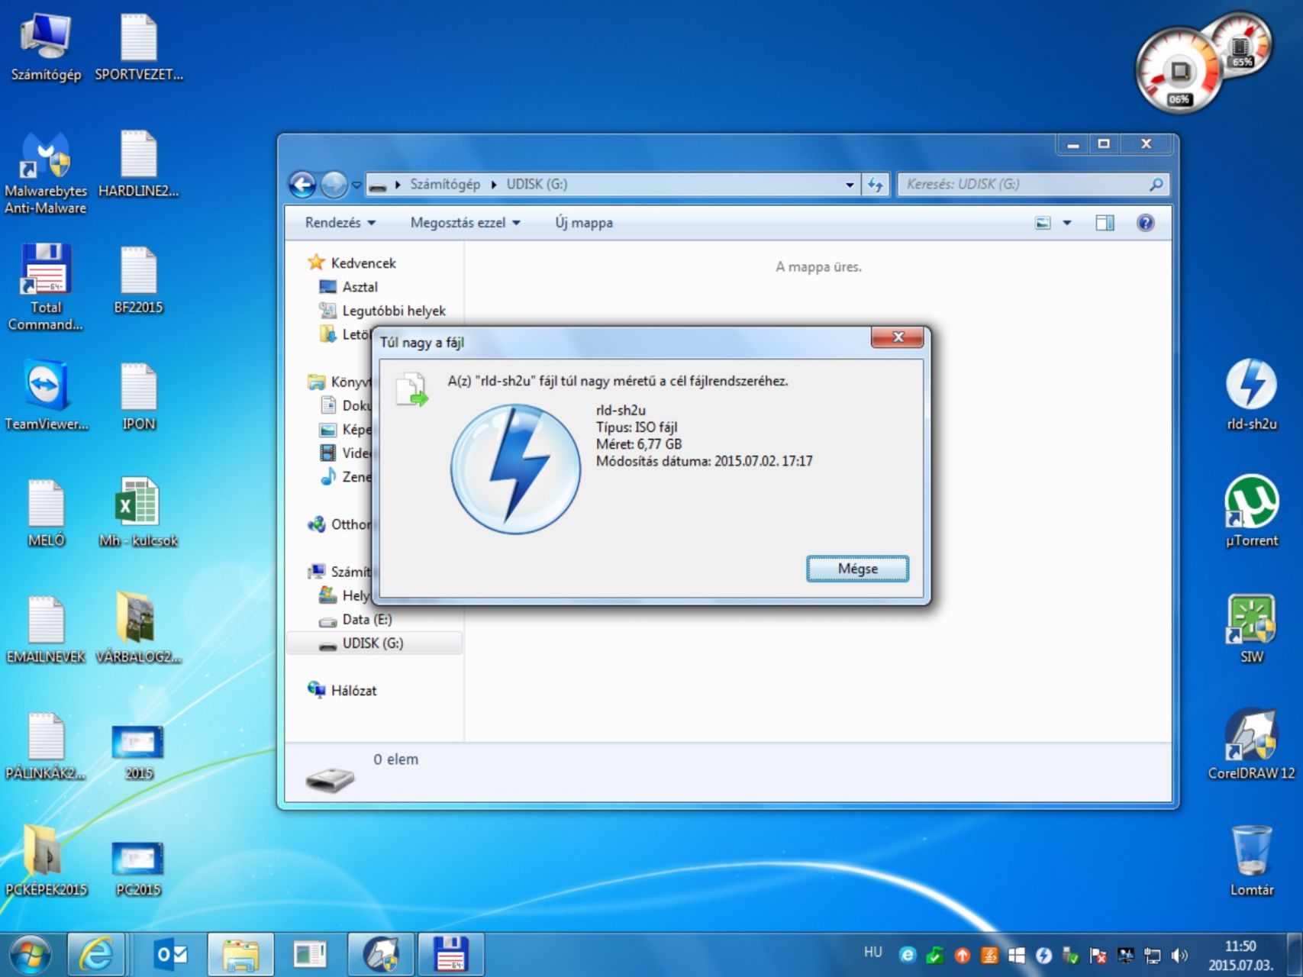Image resolution: width=1303 pixels, height=977 pixels.
Task: Open the volume speaker icon in the tray
Action: click(x=1179, y=955)
